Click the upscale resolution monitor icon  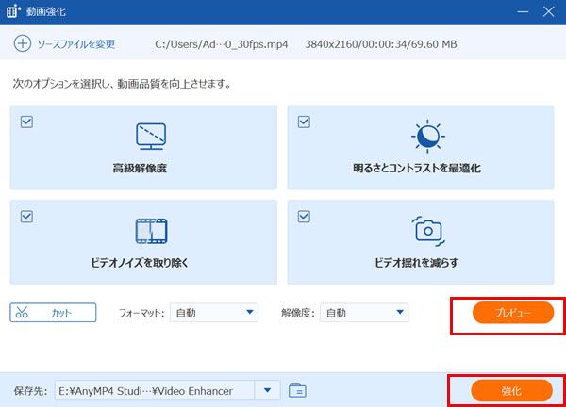tap(151, 136)
